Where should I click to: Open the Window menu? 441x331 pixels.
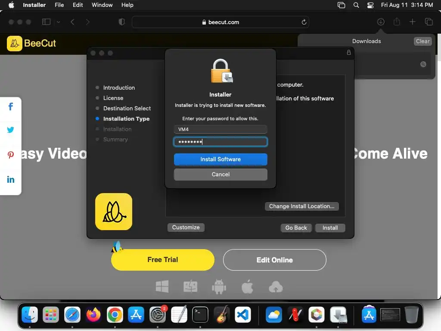(102, 5)
